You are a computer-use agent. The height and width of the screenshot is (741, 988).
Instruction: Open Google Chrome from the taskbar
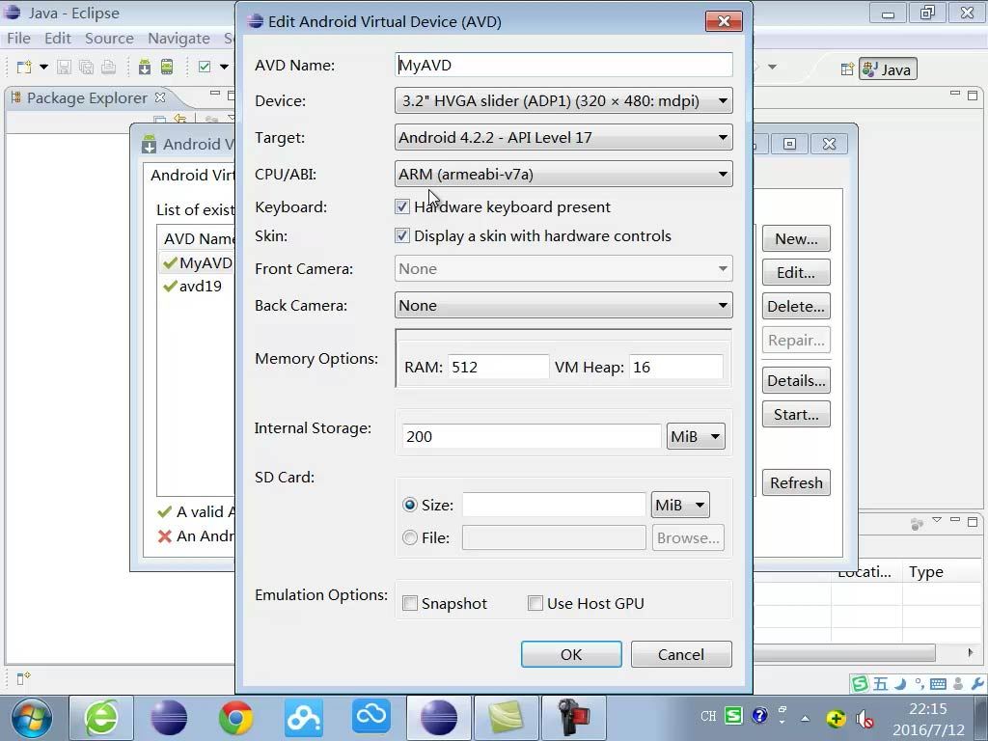(235, 718)
